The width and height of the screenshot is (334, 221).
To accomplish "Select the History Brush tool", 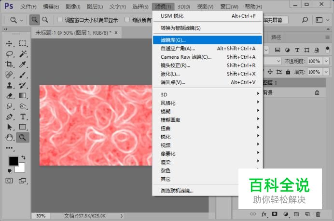I will point(23,85).
